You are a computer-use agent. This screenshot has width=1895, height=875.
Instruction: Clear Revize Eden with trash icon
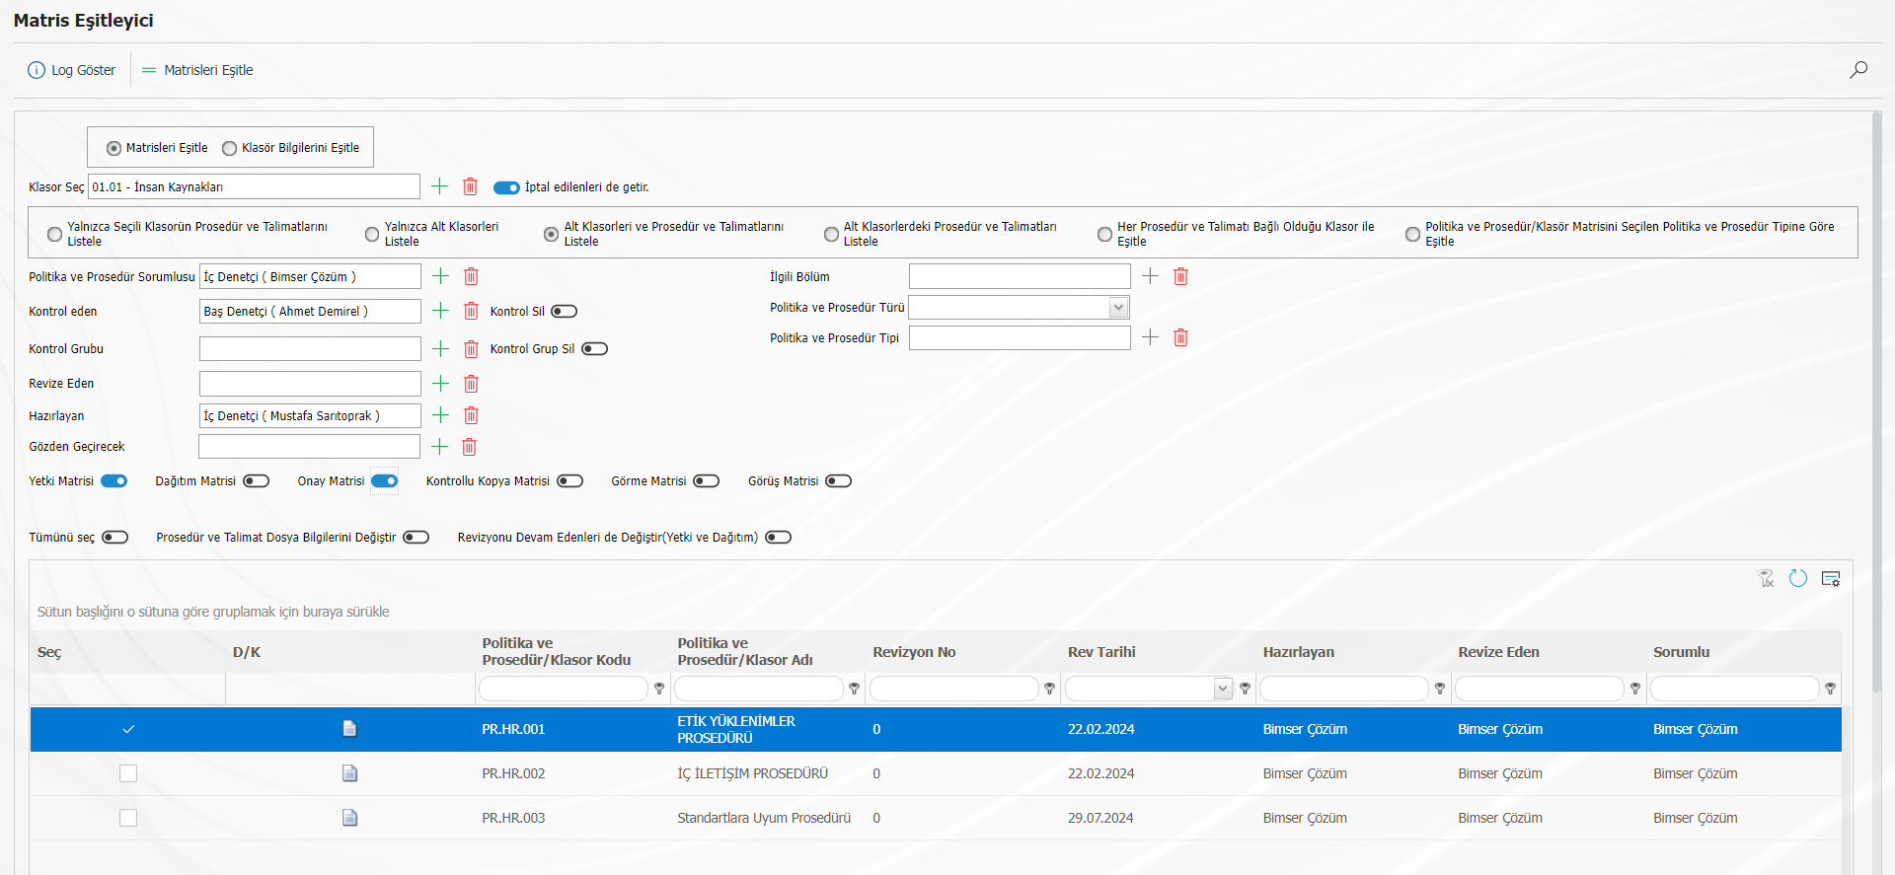[472, 384]
